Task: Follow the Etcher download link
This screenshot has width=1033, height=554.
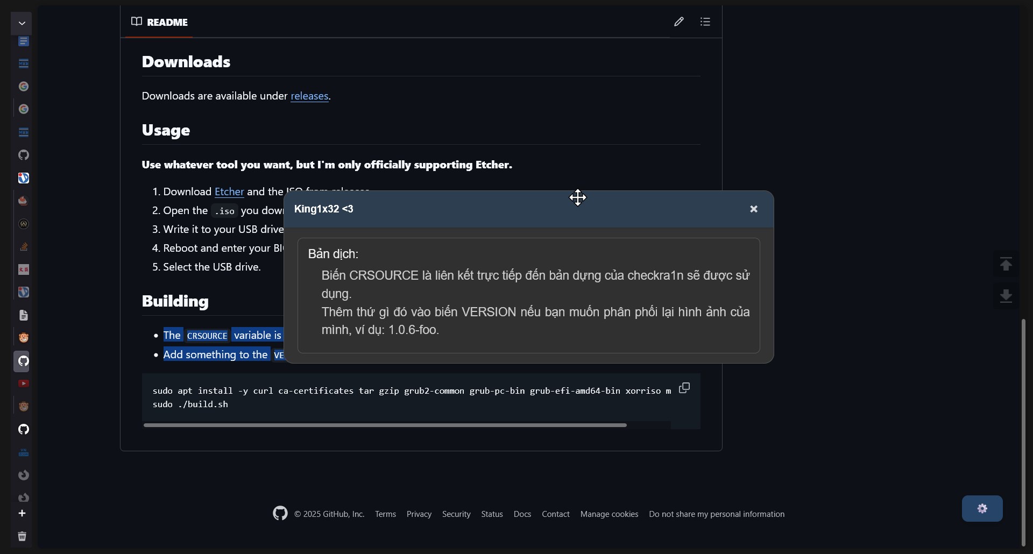Action: coord(229,191)
